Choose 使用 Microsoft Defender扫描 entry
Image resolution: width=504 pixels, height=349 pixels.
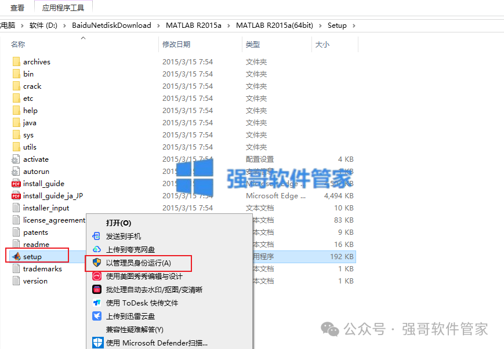pyautogui.click(x=157, y=343)
